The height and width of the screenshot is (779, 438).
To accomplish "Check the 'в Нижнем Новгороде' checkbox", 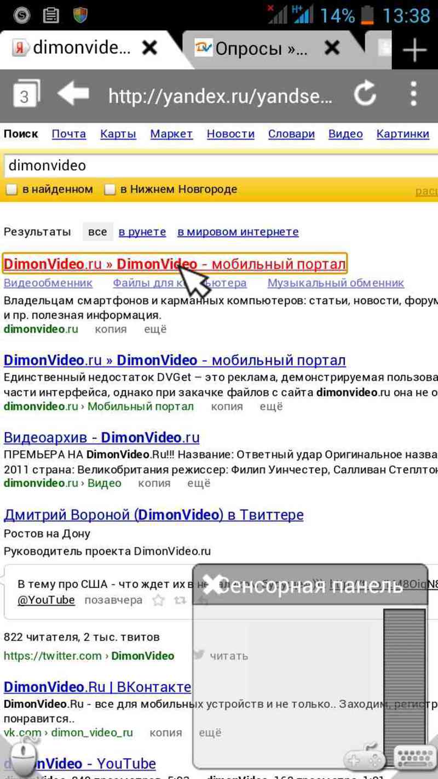I will (110, 190).
